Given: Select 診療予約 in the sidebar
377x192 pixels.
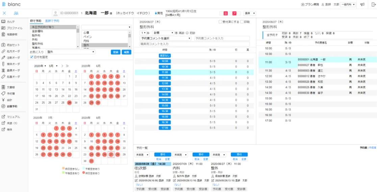Looking at the screenshot, I should 9,106.
